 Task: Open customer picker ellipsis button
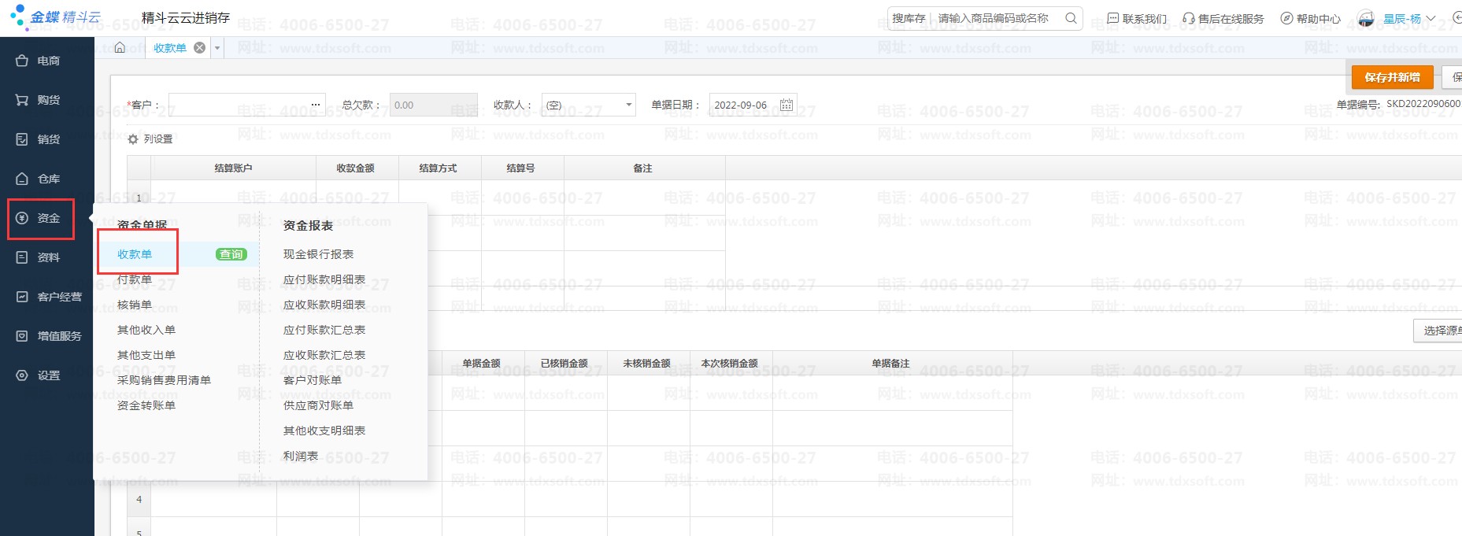316,105
